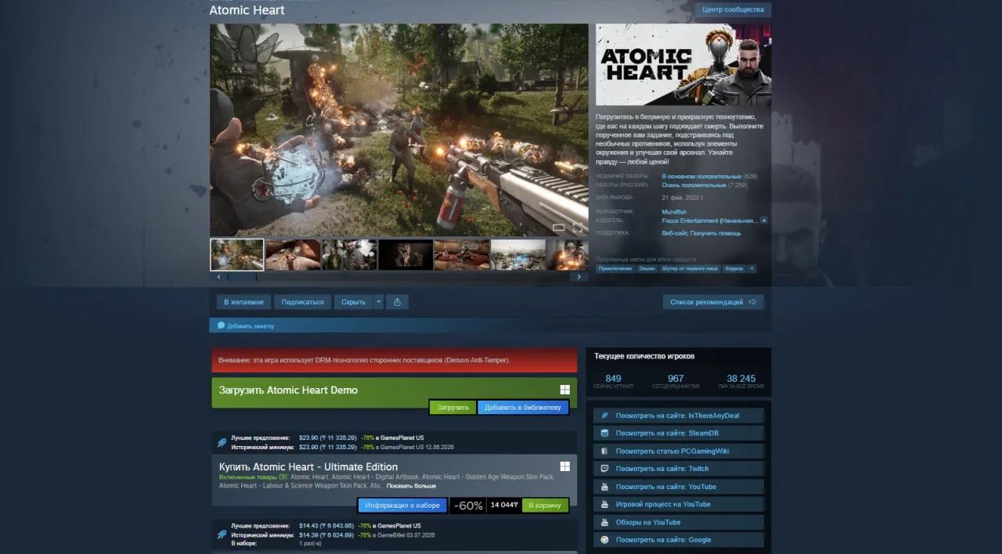Click the Atomic Heart header capsule image
The image size is (1002, 554).
click(x=683, y=65)
